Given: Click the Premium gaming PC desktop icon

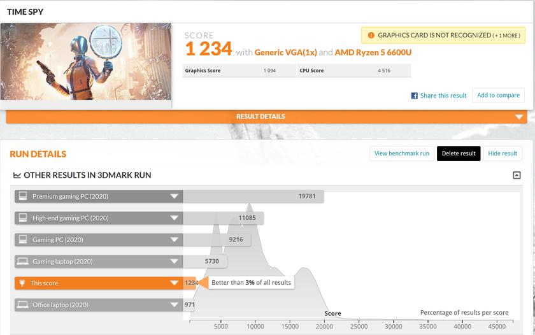Looking at the screenshot, I should click(22, 196).
